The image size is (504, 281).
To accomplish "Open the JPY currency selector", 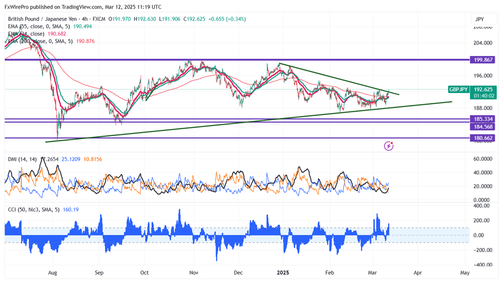I will pyautogui.click(x=484, y=19).
